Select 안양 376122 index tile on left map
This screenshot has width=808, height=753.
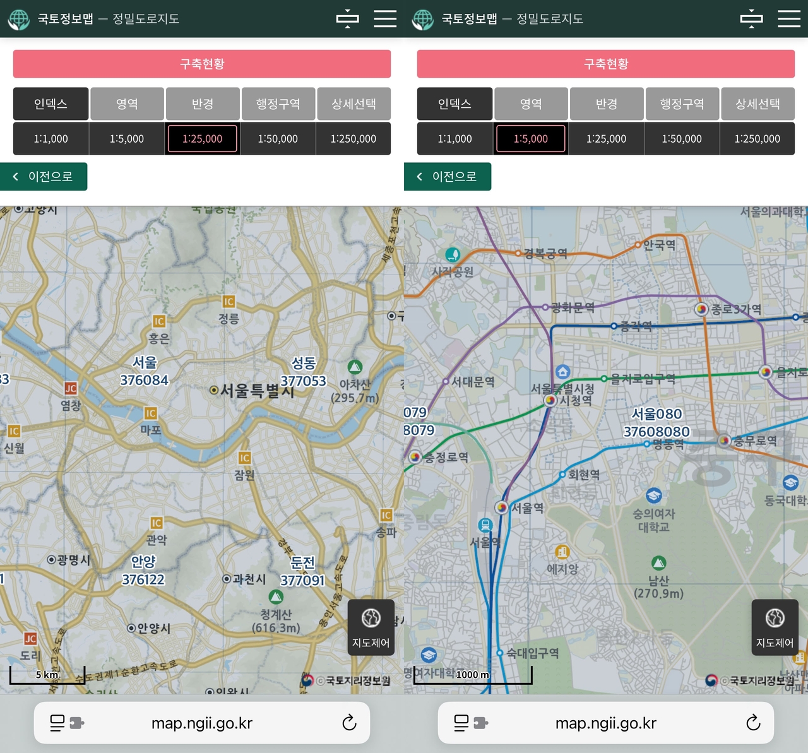143,571
